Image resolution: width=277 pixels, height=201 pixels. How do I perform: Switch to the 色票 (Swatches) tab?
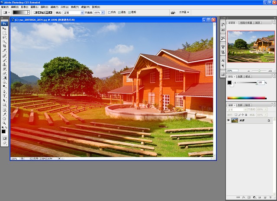tap(240, 75)
